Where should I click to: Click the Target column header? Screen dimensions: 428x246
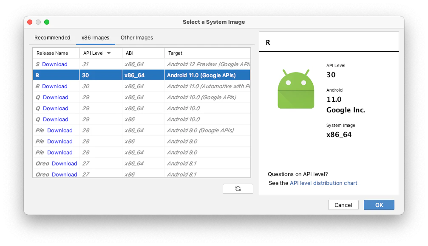click(207, 53)
